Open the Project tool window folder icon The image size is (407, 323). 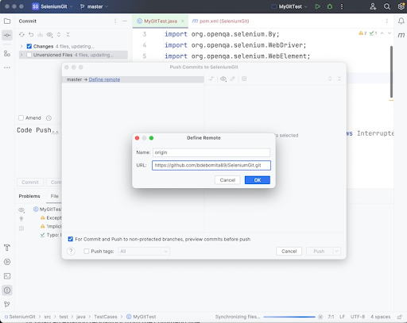[x=7, y=21]
